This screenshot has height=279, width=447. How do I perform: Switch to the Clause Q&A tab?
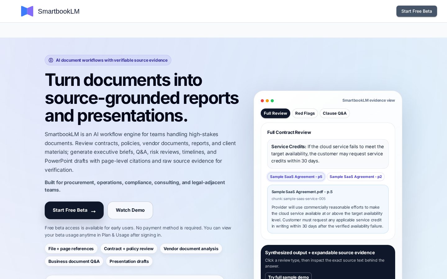[x=335, y=113]
